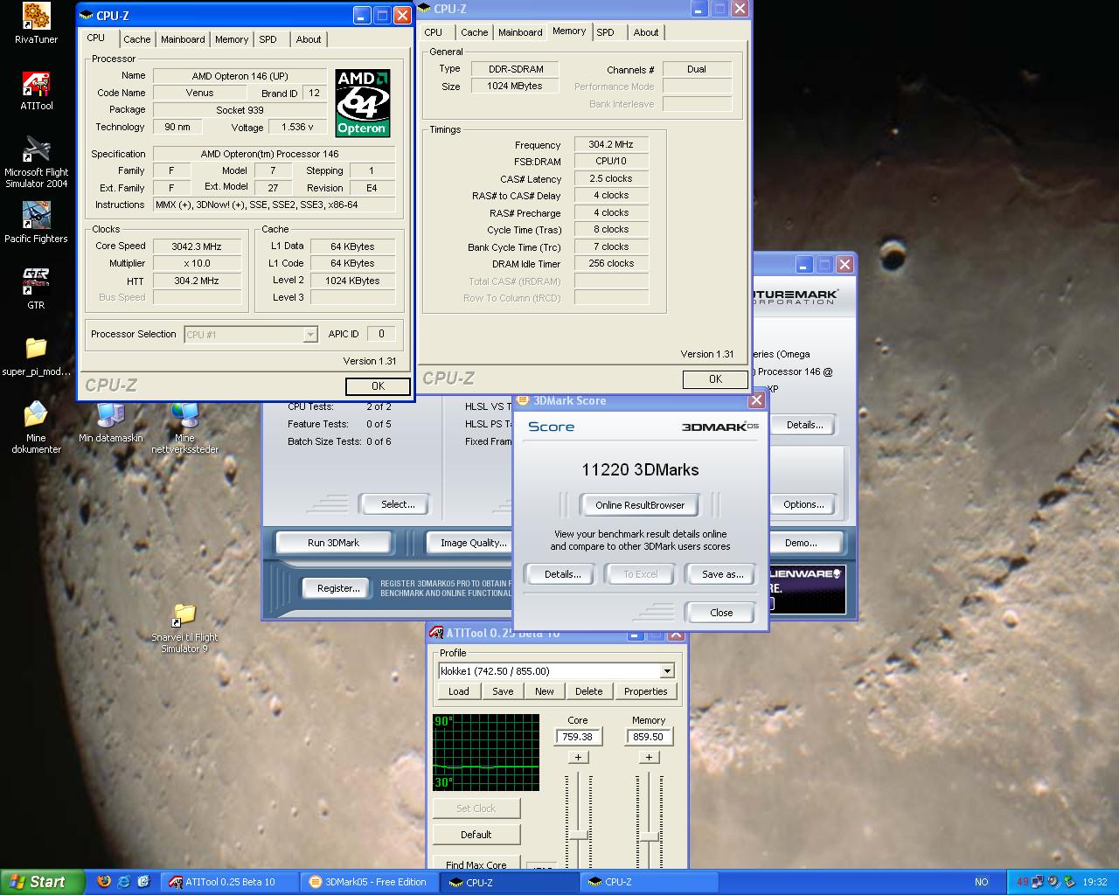Click Register... in 3DMark05 window
Image resolution: width=1119 pixels, height=895 pixels.
[x=338, y=588]
